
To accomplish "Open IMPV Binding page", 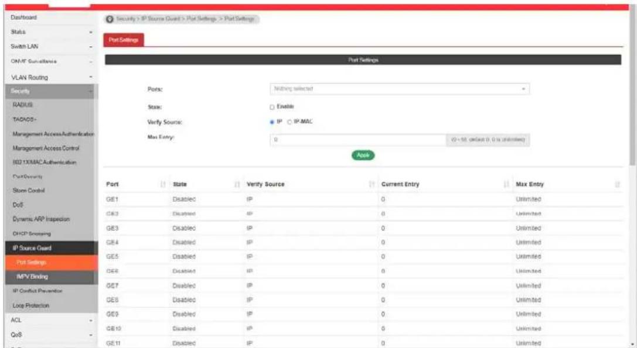I will coord(52,277).
